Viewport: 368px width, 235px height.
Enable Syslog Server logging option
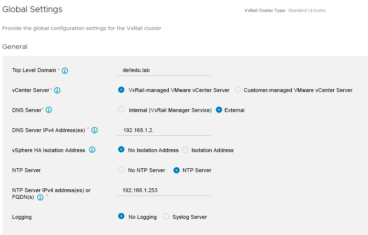coord(166,216)
